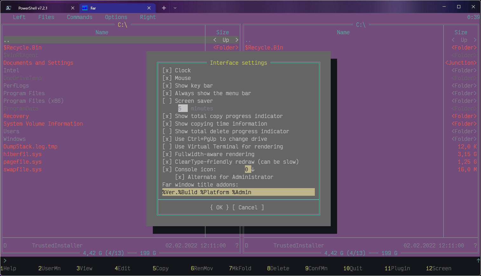
Task: Toggle the Mouse checkbox
Action: 167,78
